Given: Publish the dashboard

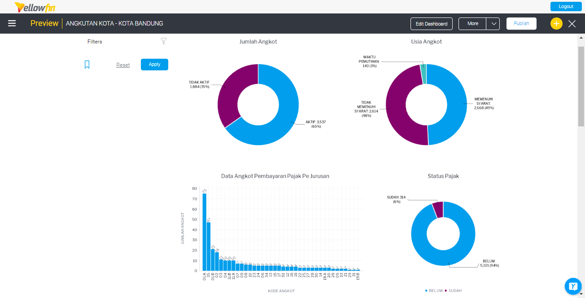Looking at the screenshot, I should coord(521,24).
